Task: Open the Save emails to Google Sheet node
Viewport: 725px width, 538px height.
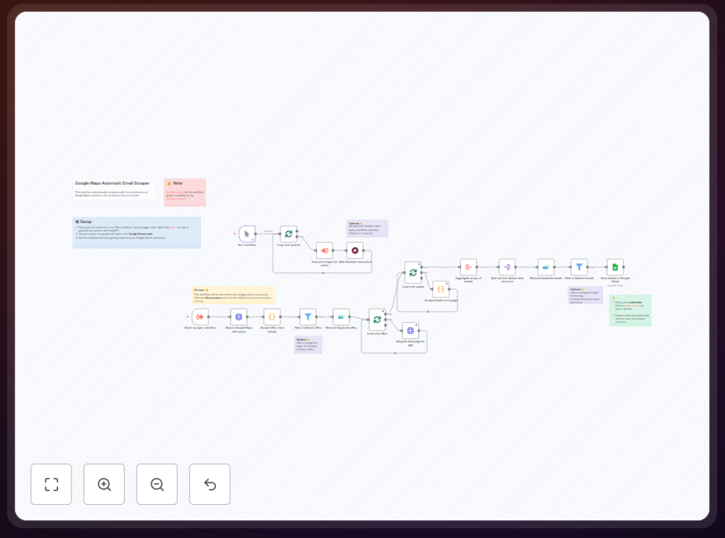Action: tap(615, 267)
